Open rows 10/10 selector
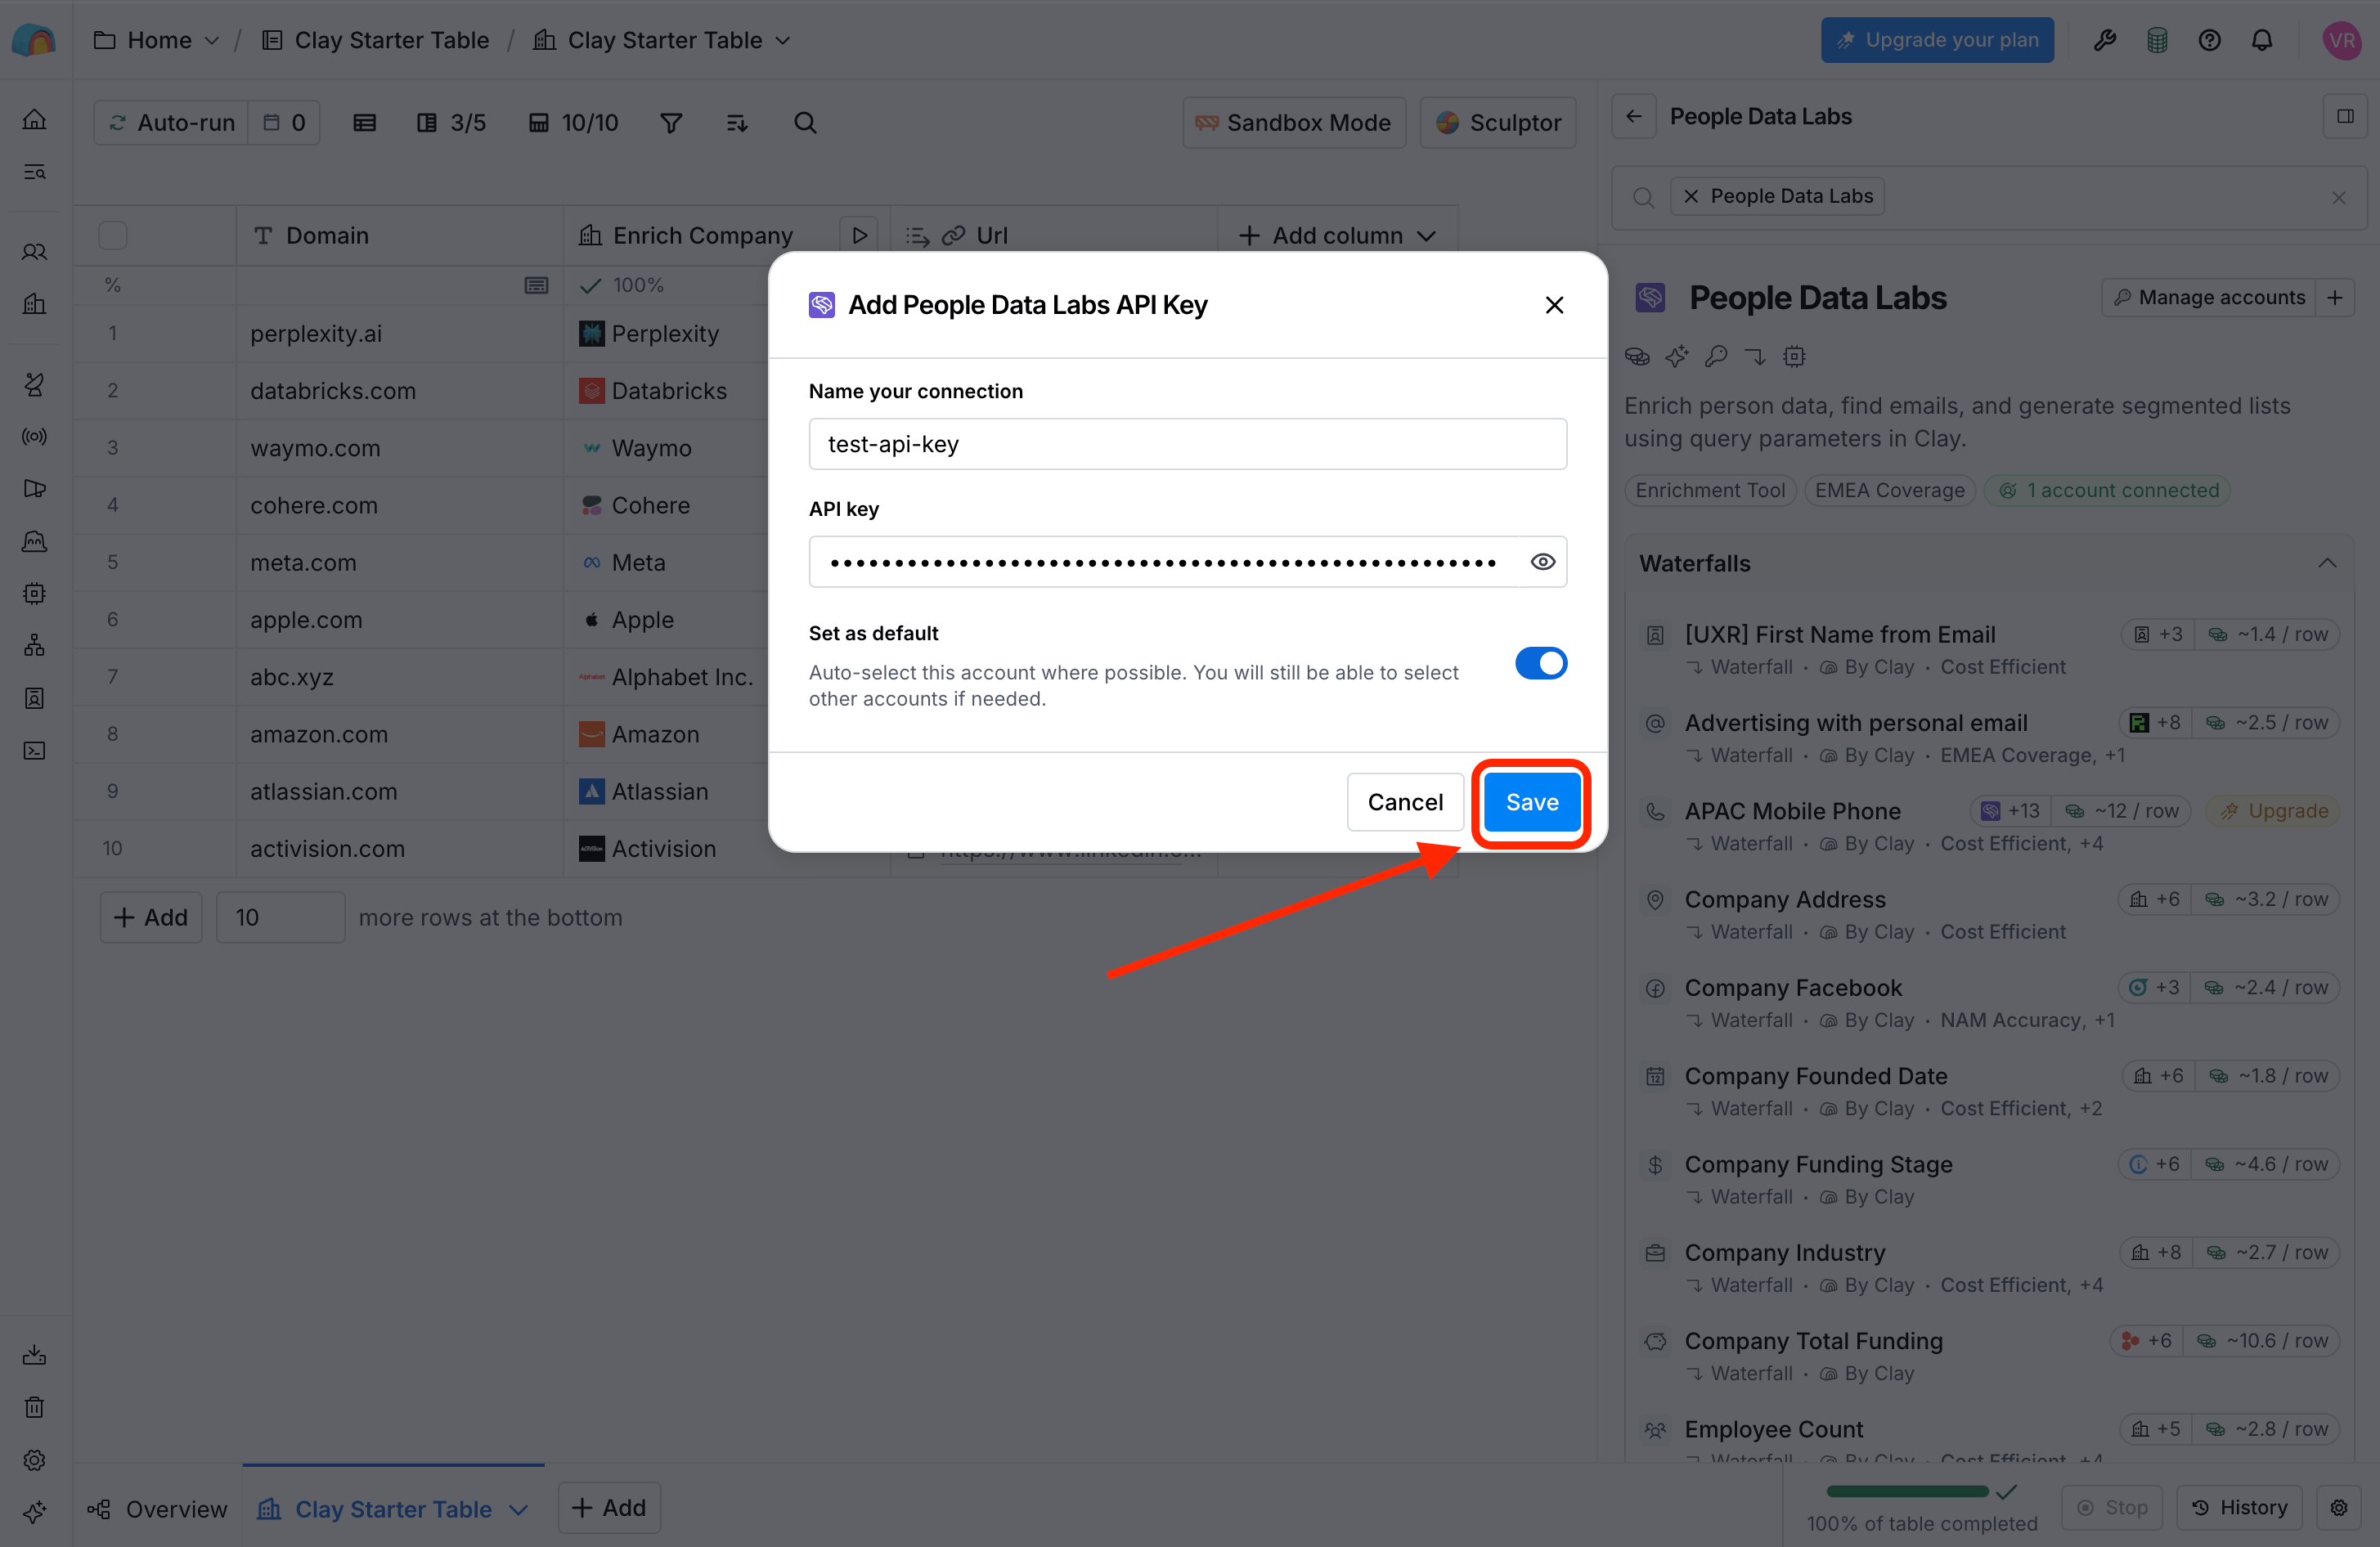 [x=573, y=123]
